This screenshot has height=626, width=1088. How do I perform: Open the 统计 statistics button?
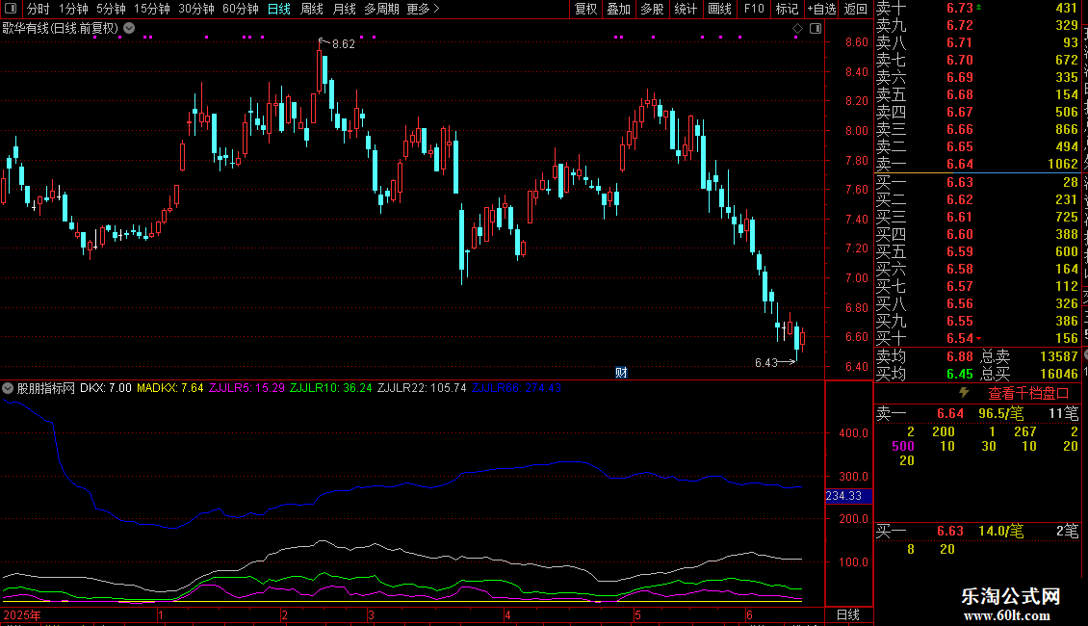686,9
